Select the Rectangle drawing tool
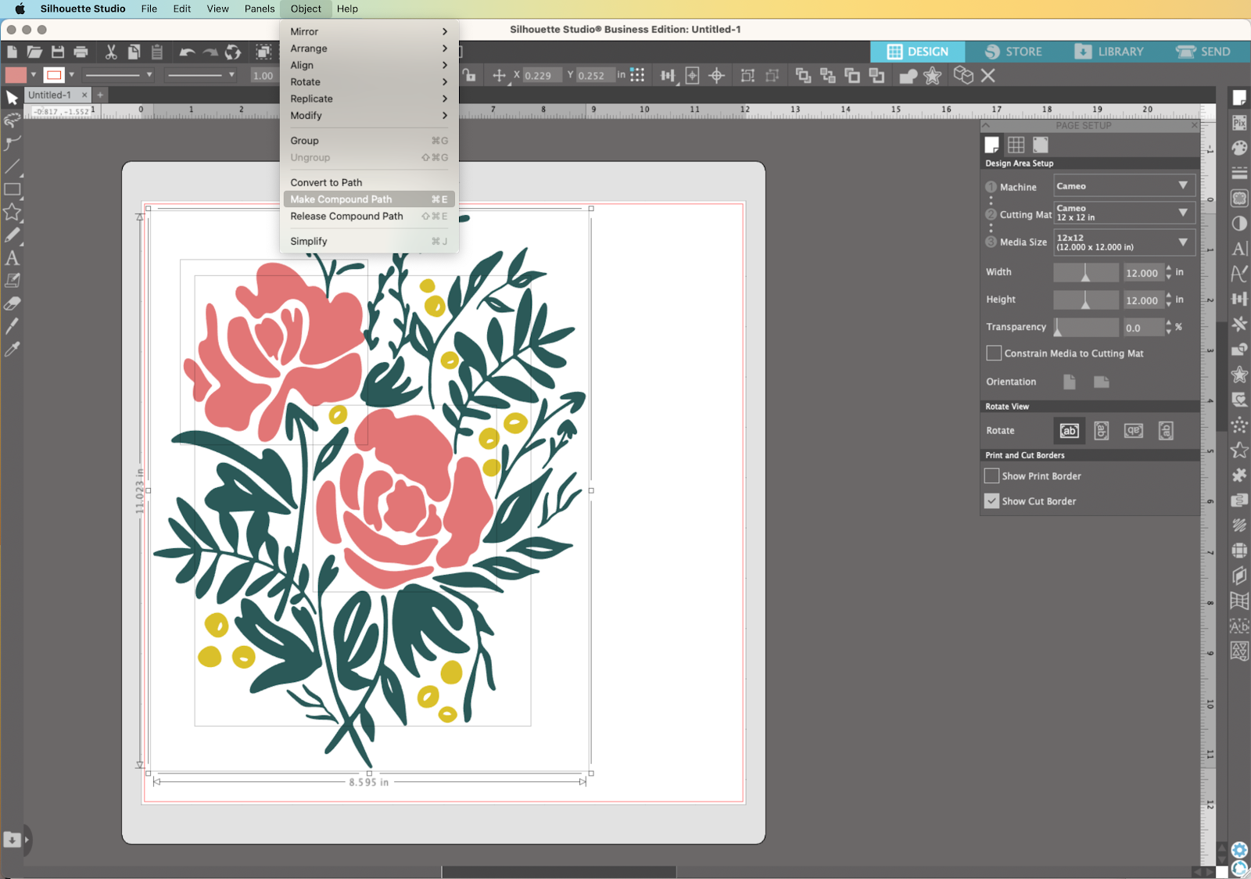 (x=12, y=189)
